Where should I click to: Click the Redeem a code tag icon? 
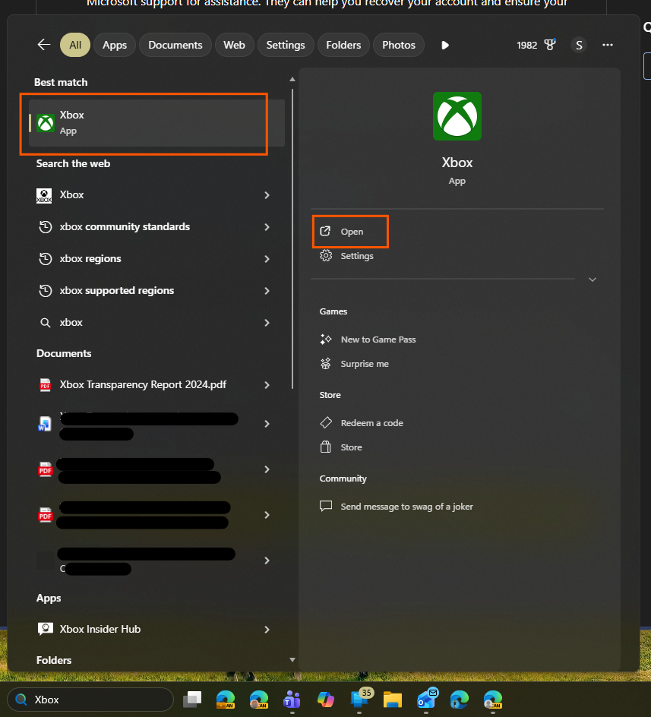(326, 423)
